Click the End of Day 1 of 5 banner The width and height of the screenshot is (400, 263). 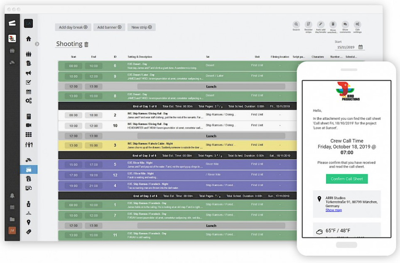tap(177, 106)
